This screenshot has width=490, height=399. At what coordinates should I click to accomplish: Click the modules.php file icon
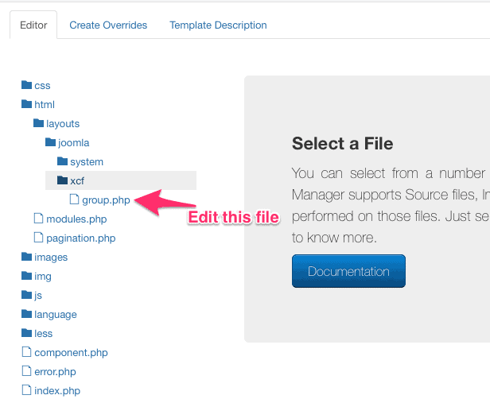coord(39,219)
